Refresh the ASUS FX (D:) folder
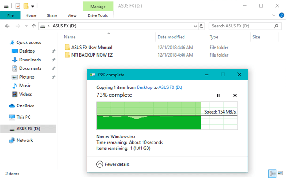 click(x=201, y=26)
